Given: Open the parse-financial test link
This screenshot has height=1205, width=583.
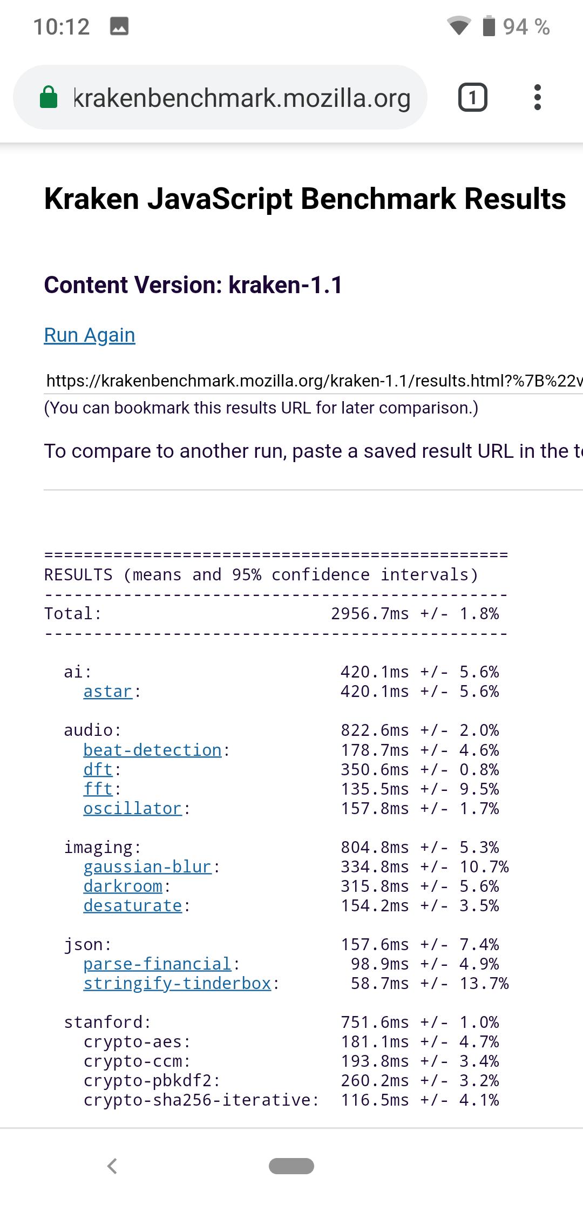Looking at the screenshot, I should pyautogui.click(x=158, y=964).
